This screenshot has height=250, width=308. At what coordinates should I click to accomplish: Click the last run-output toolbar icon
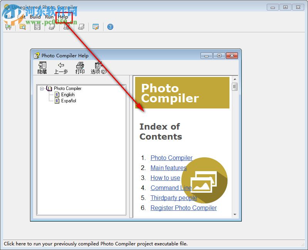[81, 27]
